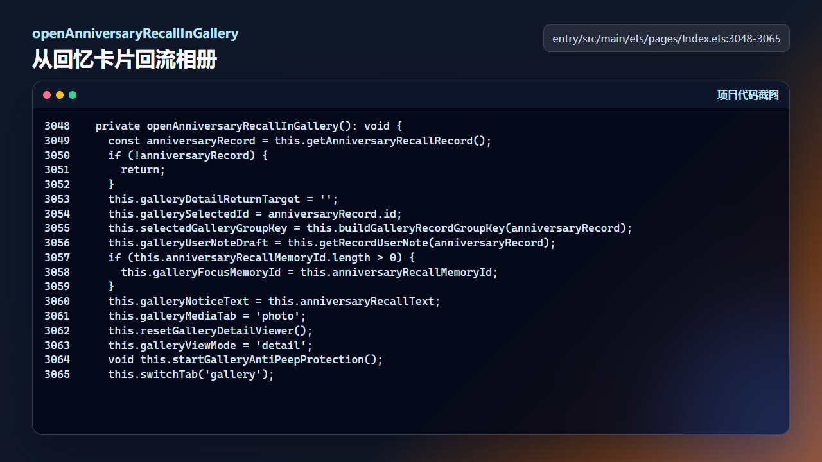Click line number 3050
This screenshot has height=462, width=822.
click(x=57, y=156)
